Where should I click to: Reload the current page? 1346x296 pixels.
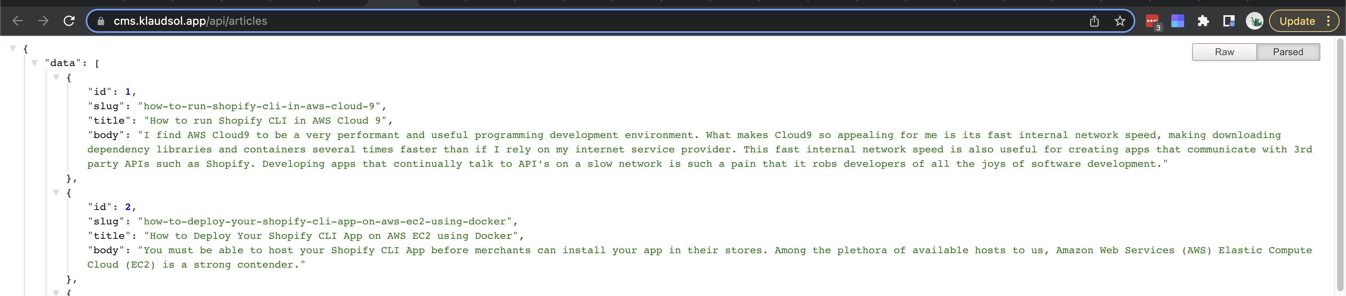pos(69,21)
